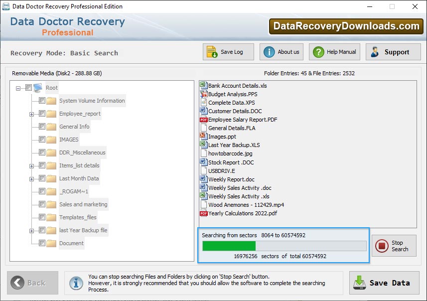
Task: Click Excel icon of Last Year Backup.XLS
Action: (203, 145)
